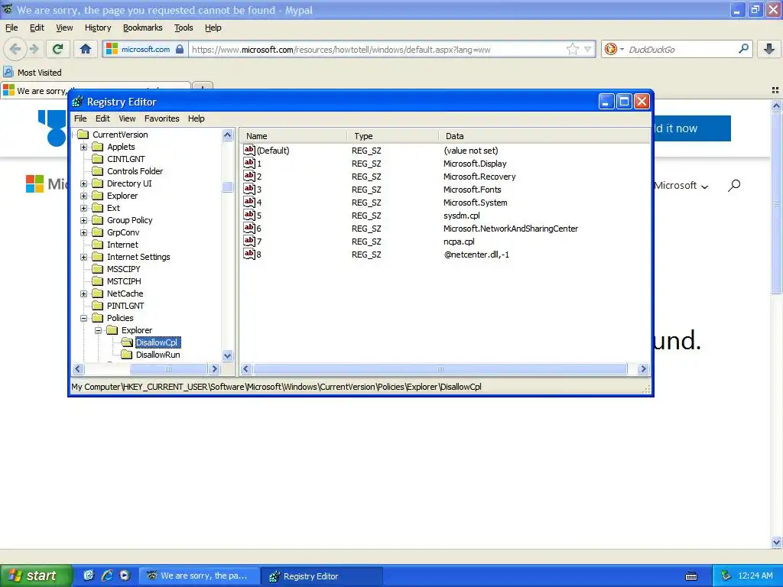Expand the Internet Settings key
The width and height of the screenshot is (783, 587).
click(x=84, y=257)
